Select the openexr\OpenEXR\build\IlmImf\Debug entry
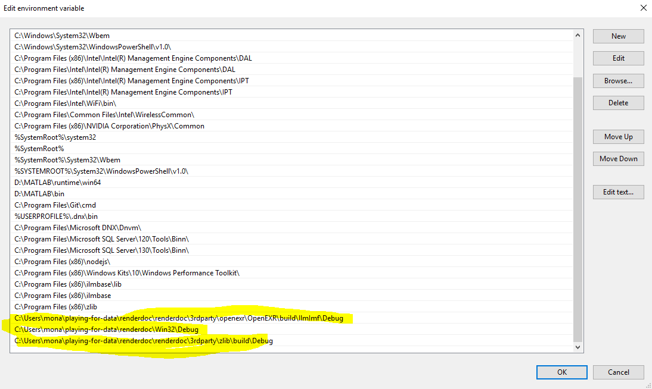This screenshot has height=389, width=652. (291, 318)
